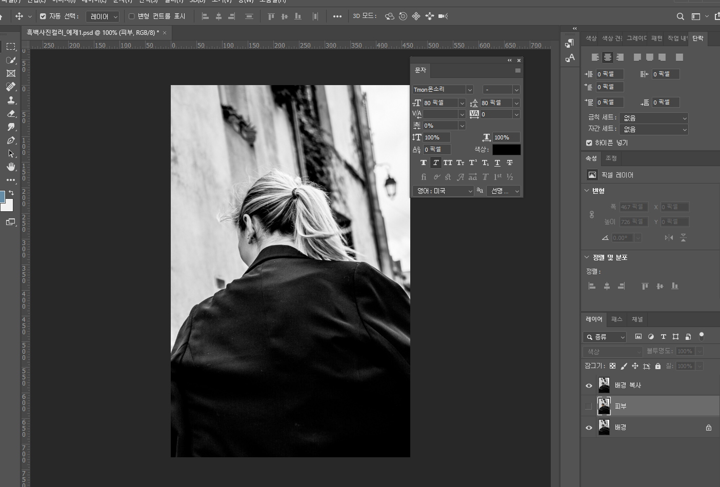Switch to the 조정 tab
This screenshot has width=720, height=487.
coord(611,158)
